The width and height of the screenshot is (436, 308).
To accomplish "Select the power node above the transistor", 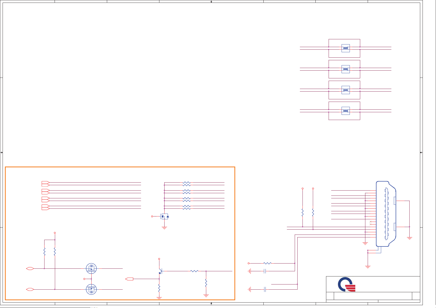I will [159, 259].
